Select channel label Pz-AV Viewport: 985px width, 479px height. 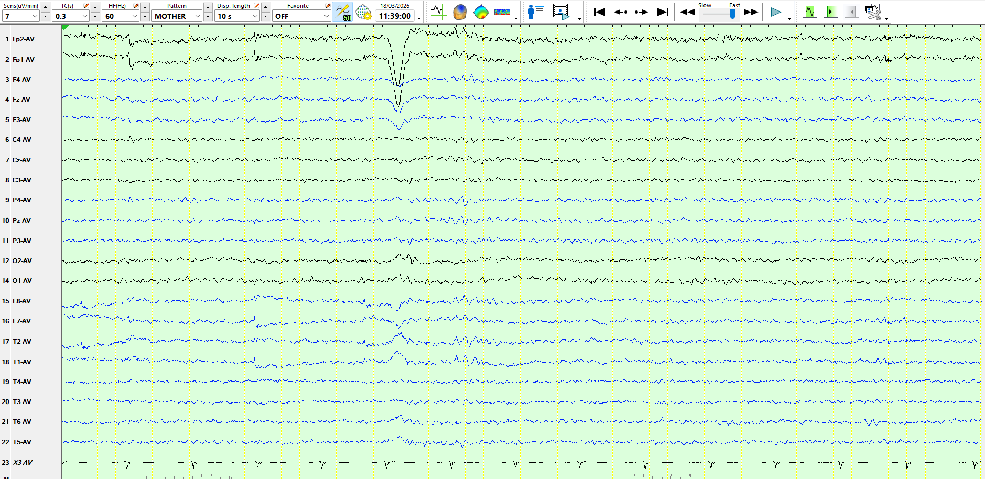pos(21,221)
